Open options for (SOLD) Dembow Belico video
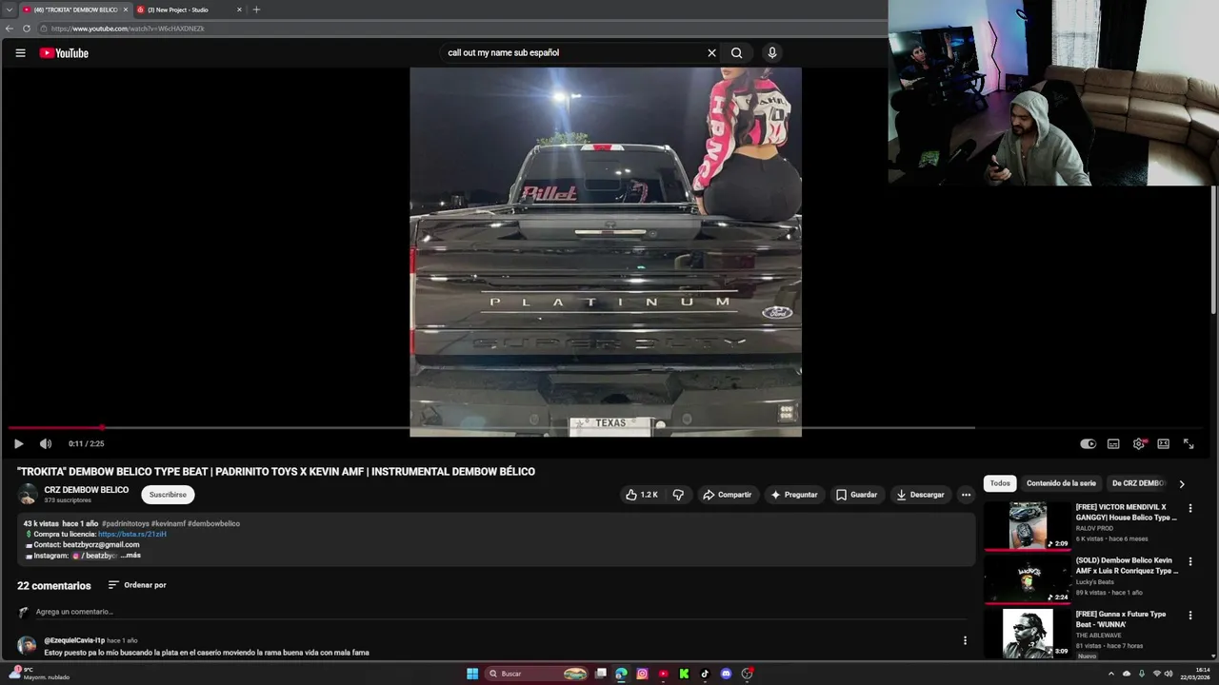This screenshot has height=685, width=1219. click(1189, 562)
